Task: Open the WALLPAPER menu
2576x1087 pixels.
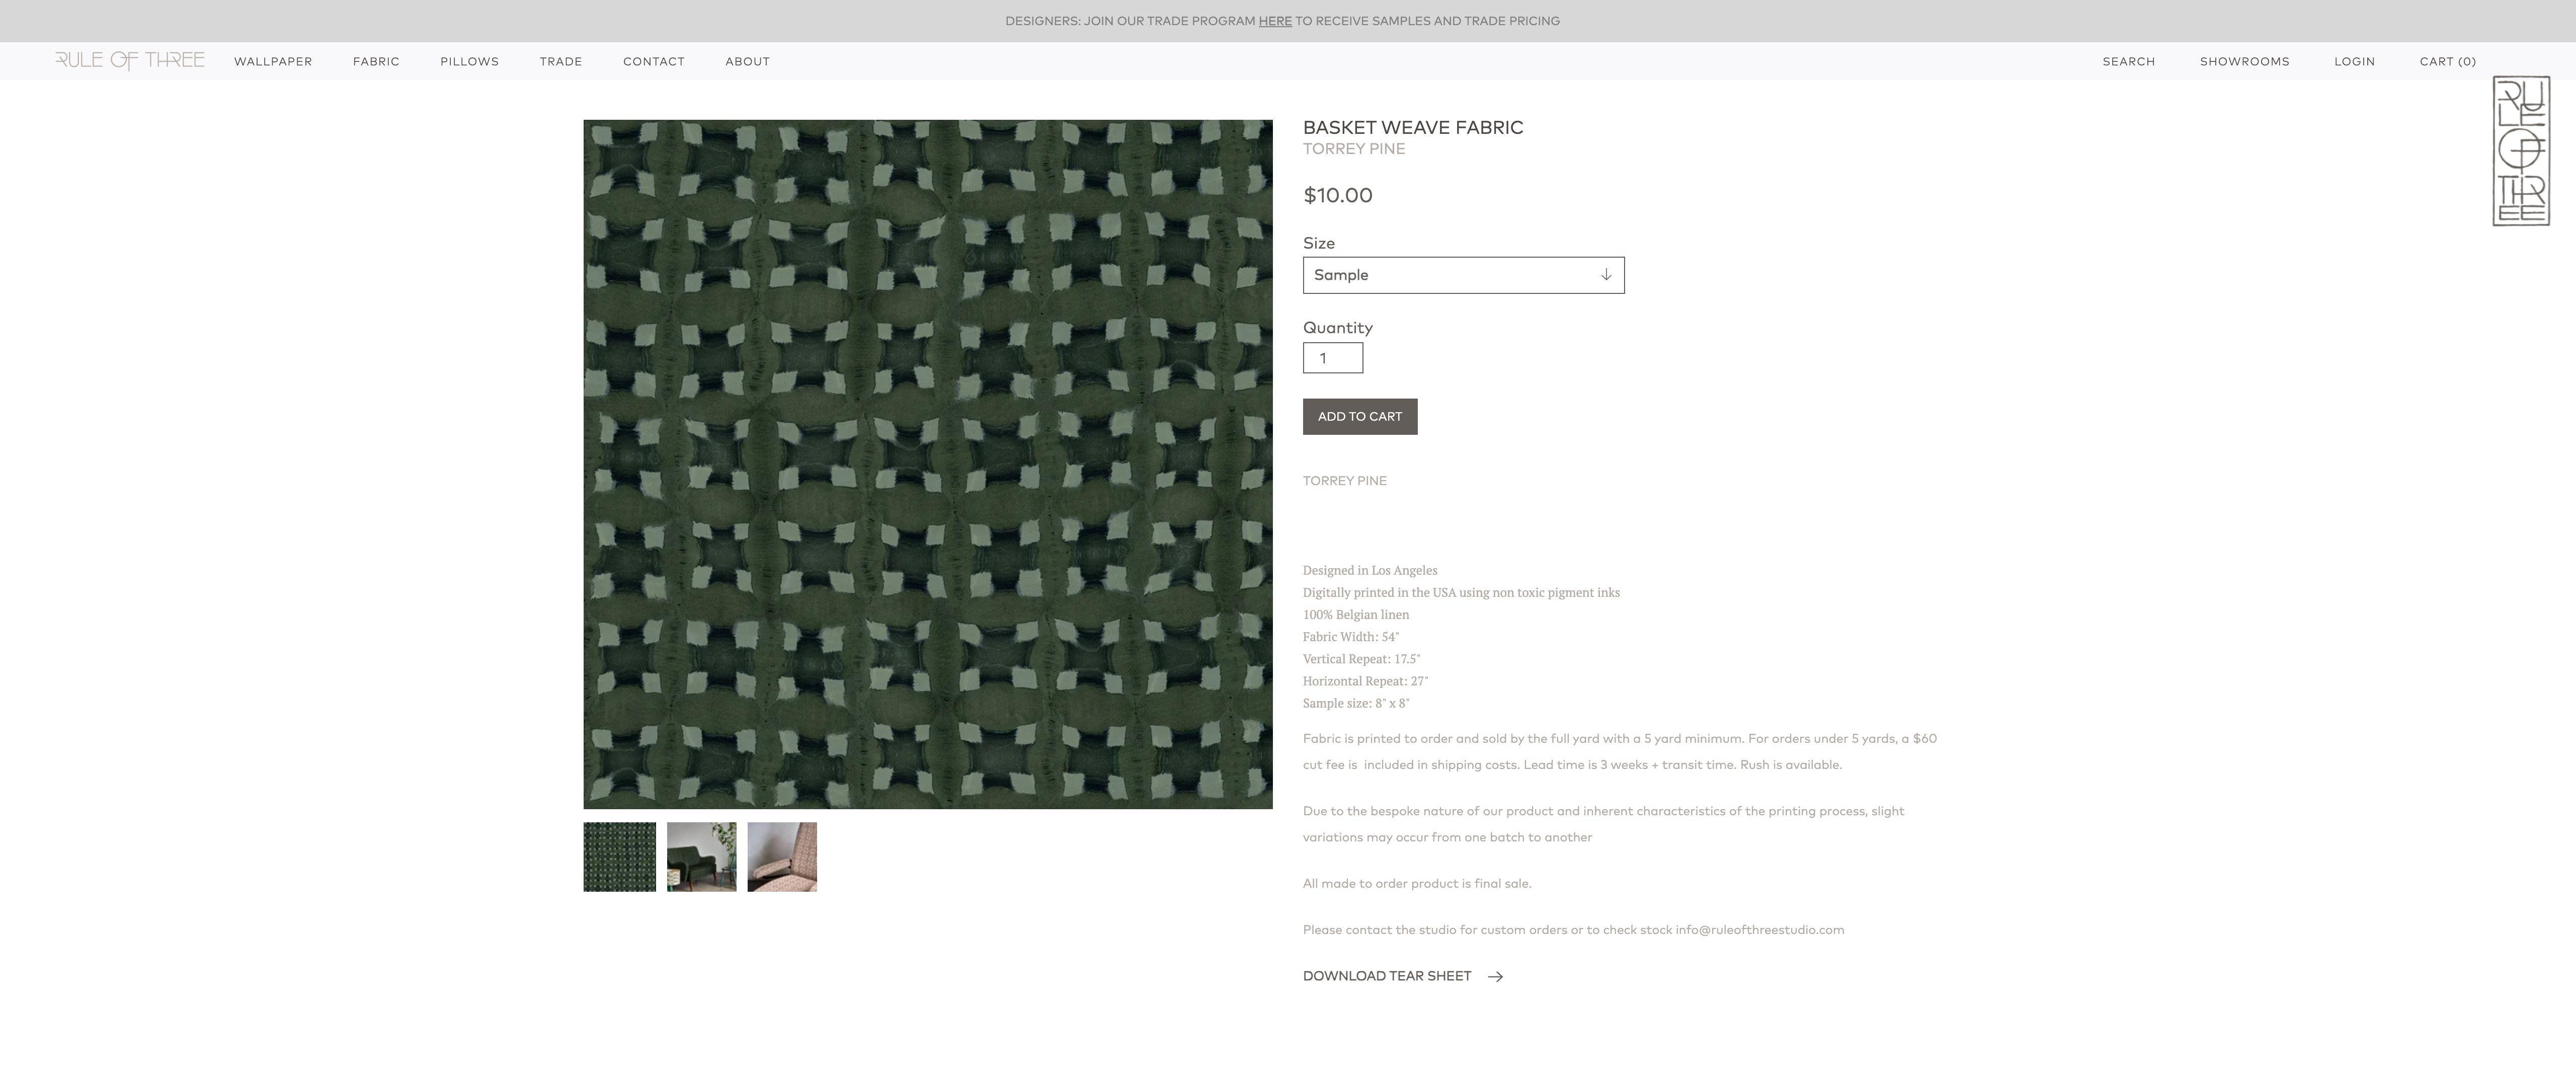Action: pyautogui.click(x=272, y=61)
